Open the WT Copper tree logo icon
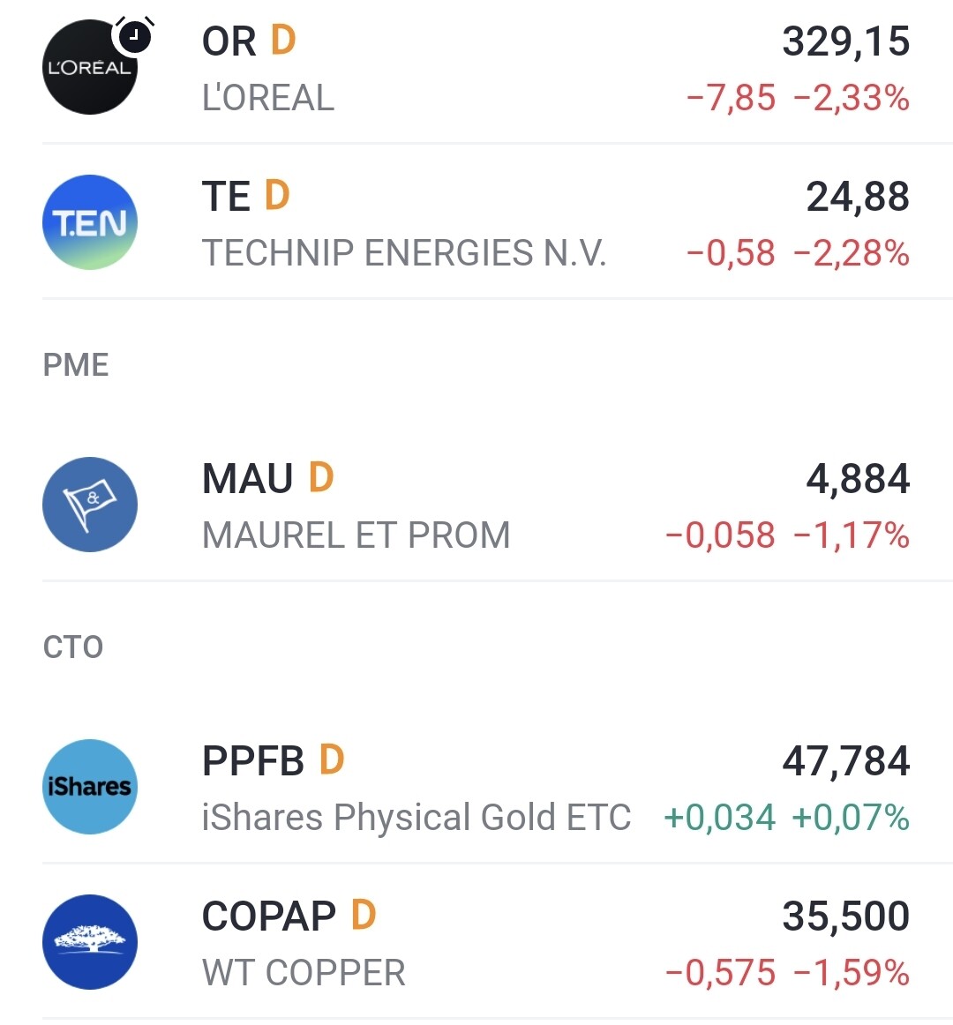Image resolution: width=953 pixels, height=1025 pixels. tap(90, 941)
